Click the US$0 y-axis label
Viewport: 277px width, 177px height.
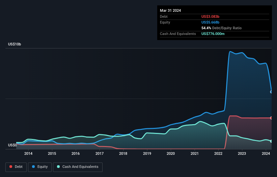tap(12, 145)
